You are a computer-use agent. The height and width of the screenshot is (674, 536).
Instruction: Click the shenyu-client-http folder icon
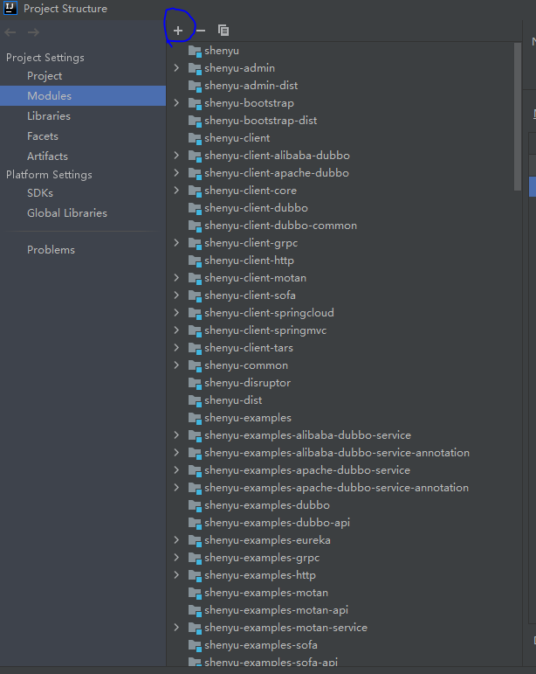click(195, 261)
